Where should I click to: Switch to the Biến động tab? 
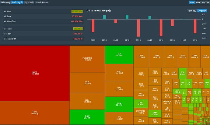point(5,2)
